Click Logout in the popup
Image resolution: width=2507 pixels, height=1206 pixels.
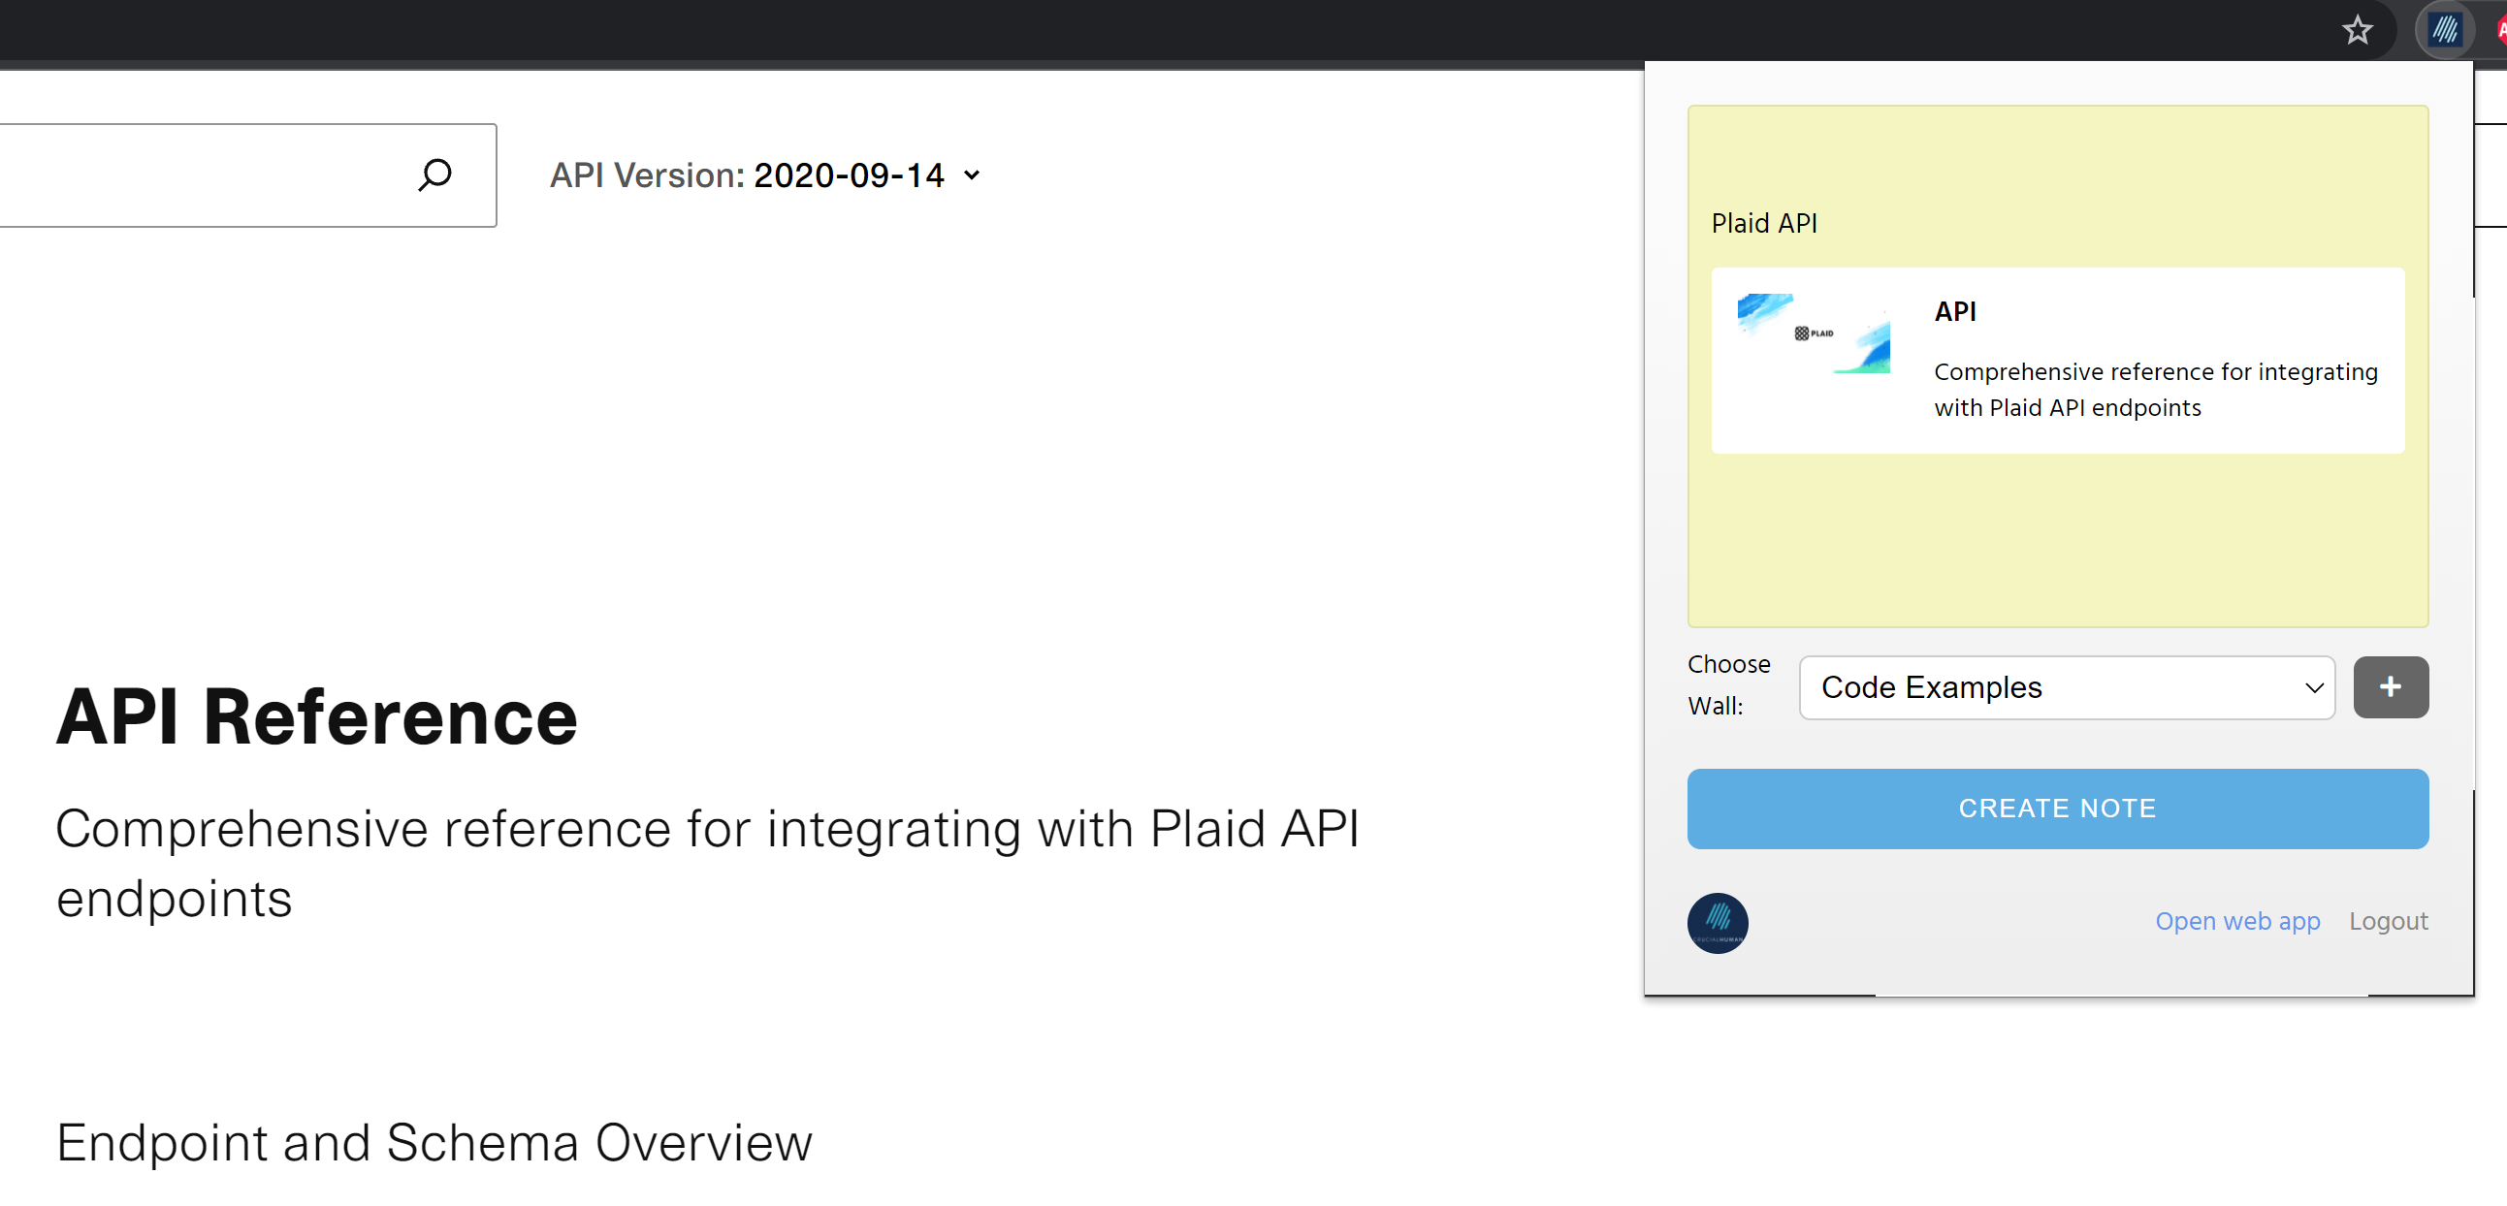coord(2389,921)
